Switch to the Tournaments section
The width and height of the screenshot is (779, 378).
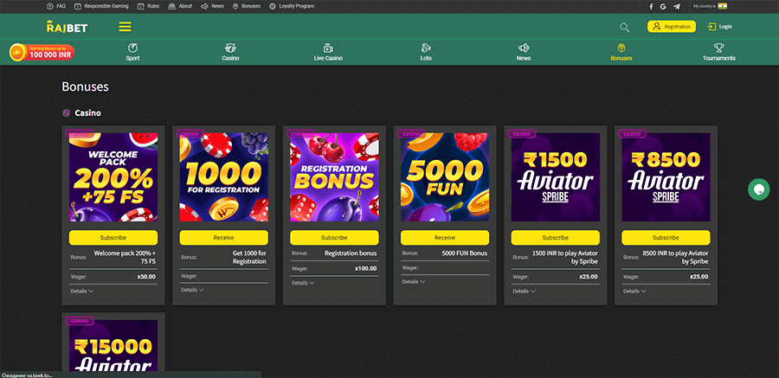click(x=718, y=52)
